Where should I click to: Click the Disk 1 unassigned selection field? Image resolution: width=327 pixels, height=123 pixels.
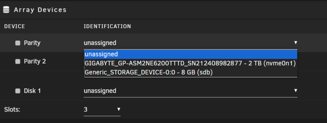tap(190, 91)
